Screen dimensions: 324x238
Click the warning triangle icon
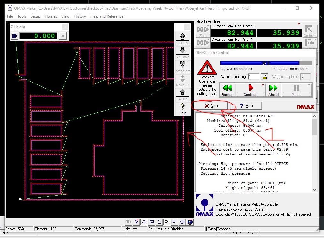tap(207, 67)
